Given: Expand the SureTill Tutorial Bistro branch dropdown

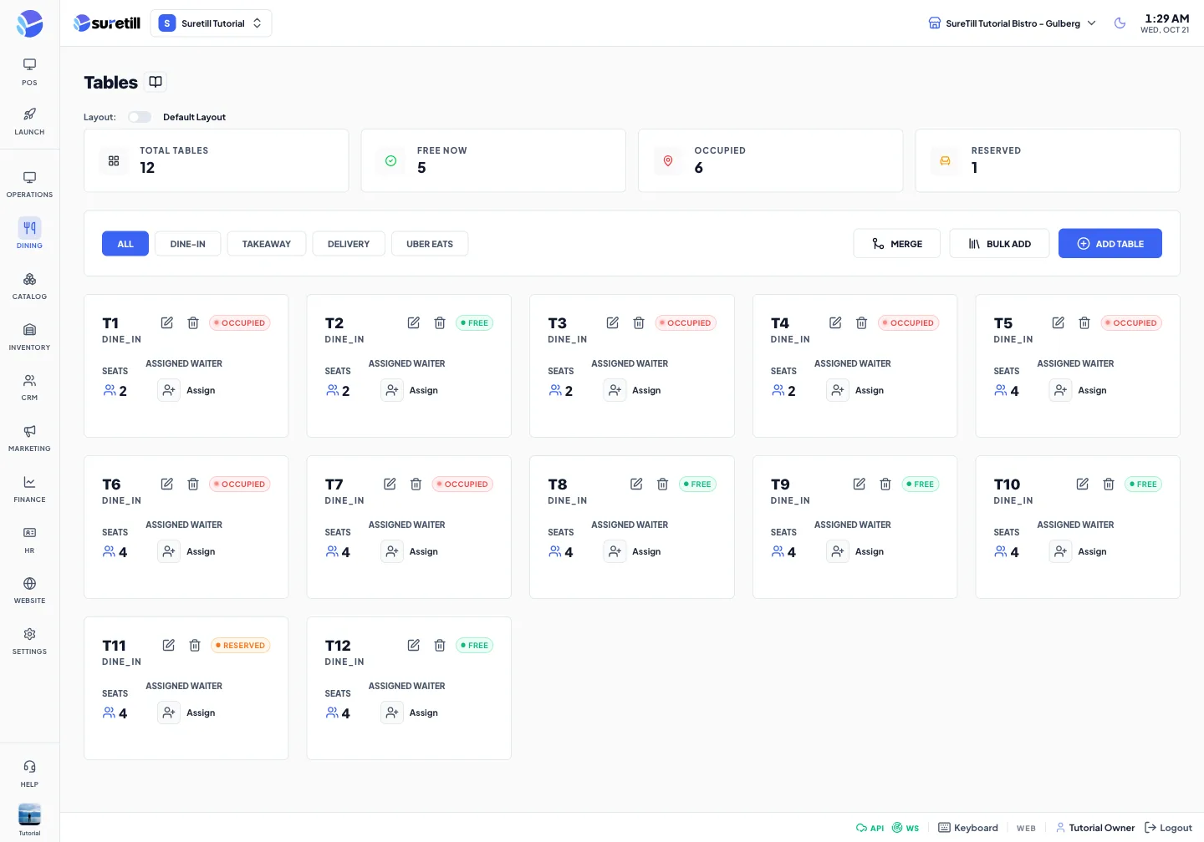Looking at the screenshot, I should click(1013, 23).
